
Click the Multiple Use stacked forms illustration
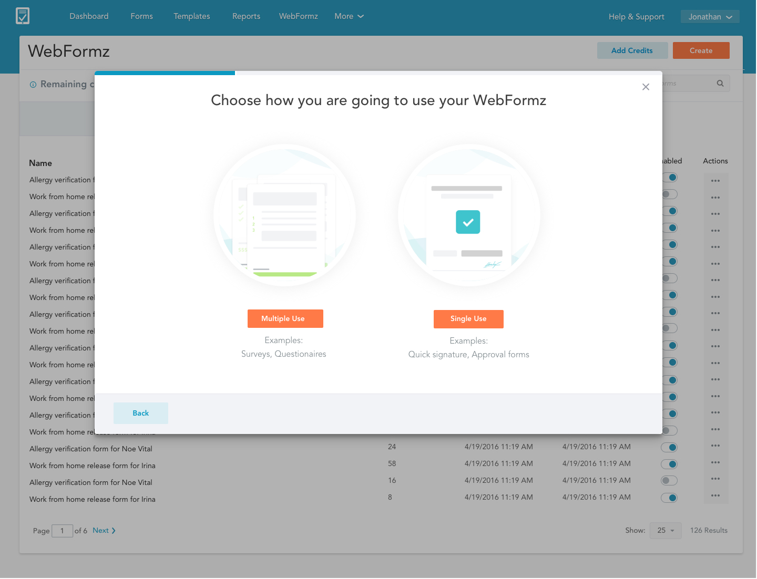pos(284,215)
